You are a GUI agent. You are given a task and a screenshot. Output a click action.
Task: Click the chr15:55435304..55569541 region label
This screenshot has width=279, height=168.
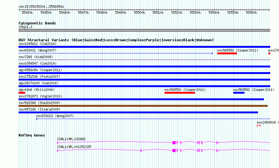(41, 7)
